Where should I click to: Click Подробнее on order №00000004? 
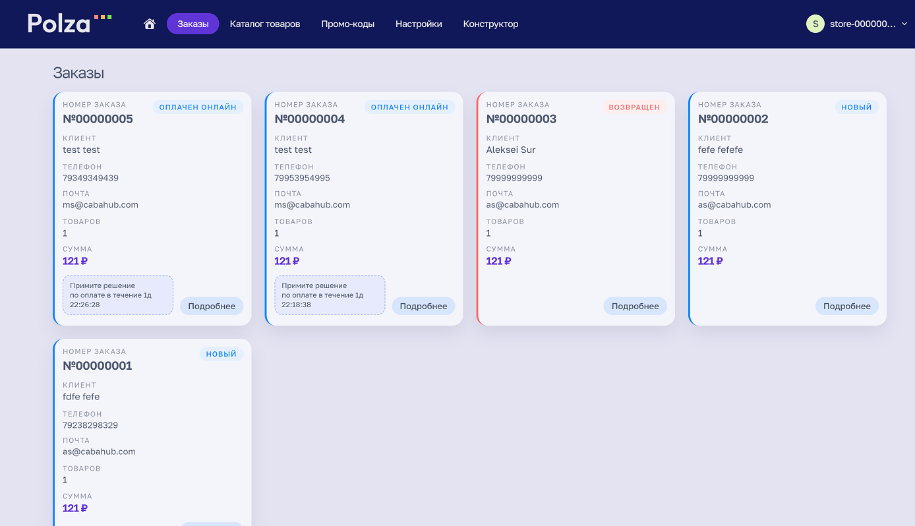point(423,306)
